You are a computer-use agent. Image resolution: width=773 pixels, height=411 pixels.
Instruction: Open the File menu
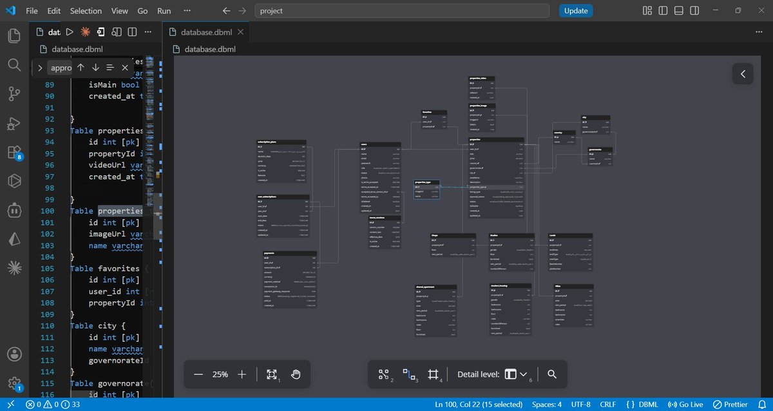coord(32,11)
